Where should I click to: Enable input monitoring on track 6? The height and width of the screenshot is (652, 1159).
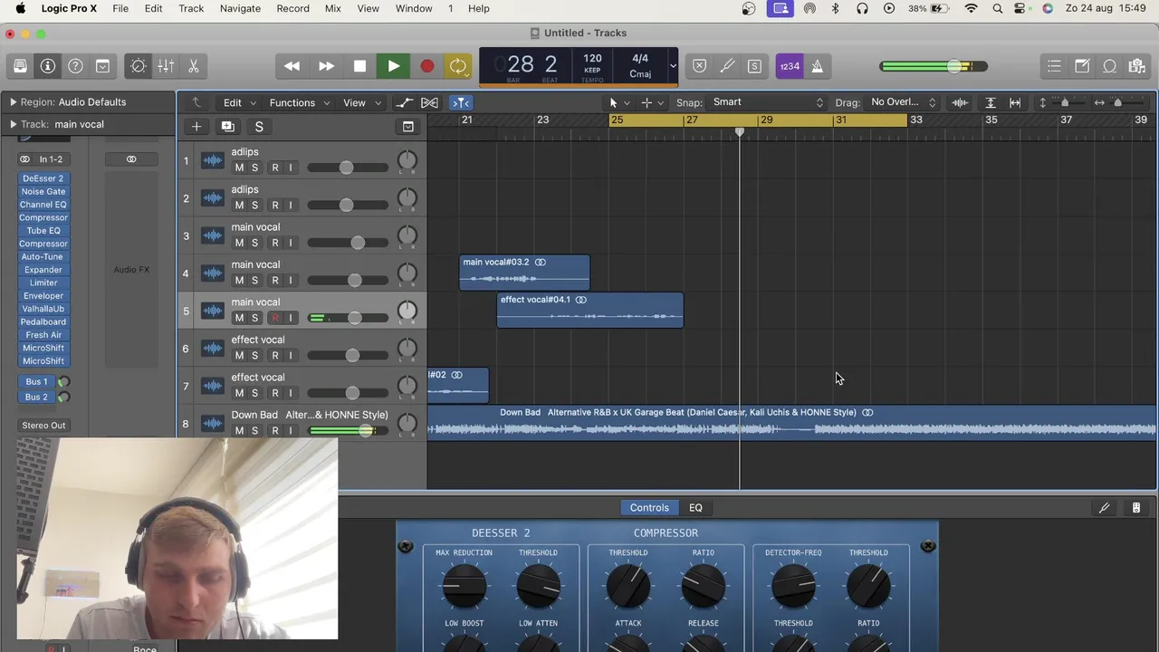coord(291,355)
